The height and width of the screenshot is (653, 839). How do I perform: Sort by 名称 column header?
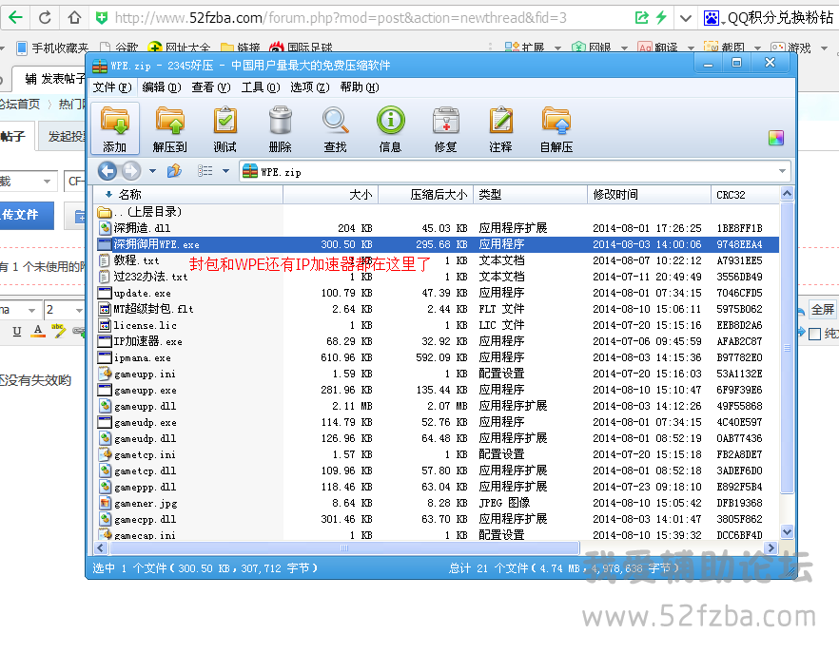tap(189, 195)
